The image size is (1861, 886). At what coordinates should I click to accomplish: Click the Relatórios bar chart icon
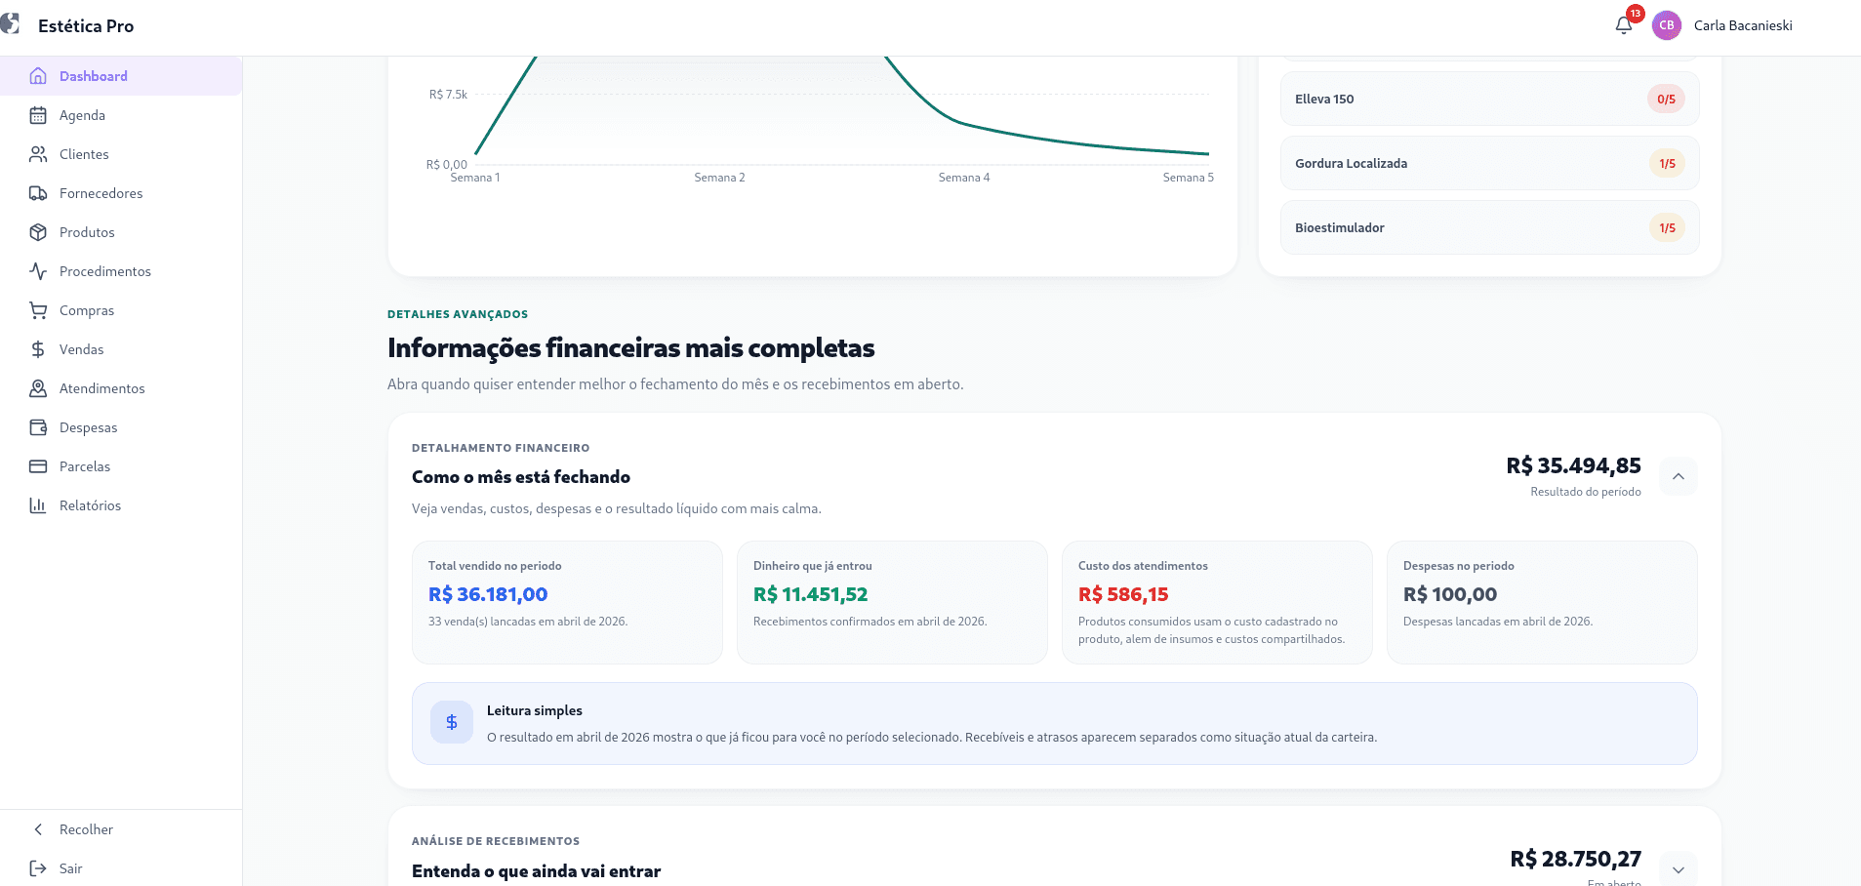coord(38,505)
